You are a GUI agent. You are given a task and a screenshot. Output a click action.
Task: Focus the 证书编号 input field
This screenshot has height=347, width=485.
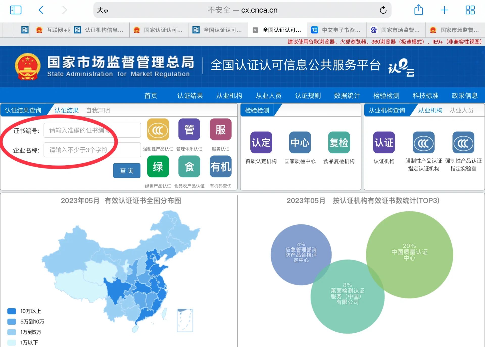click(92, 130)
